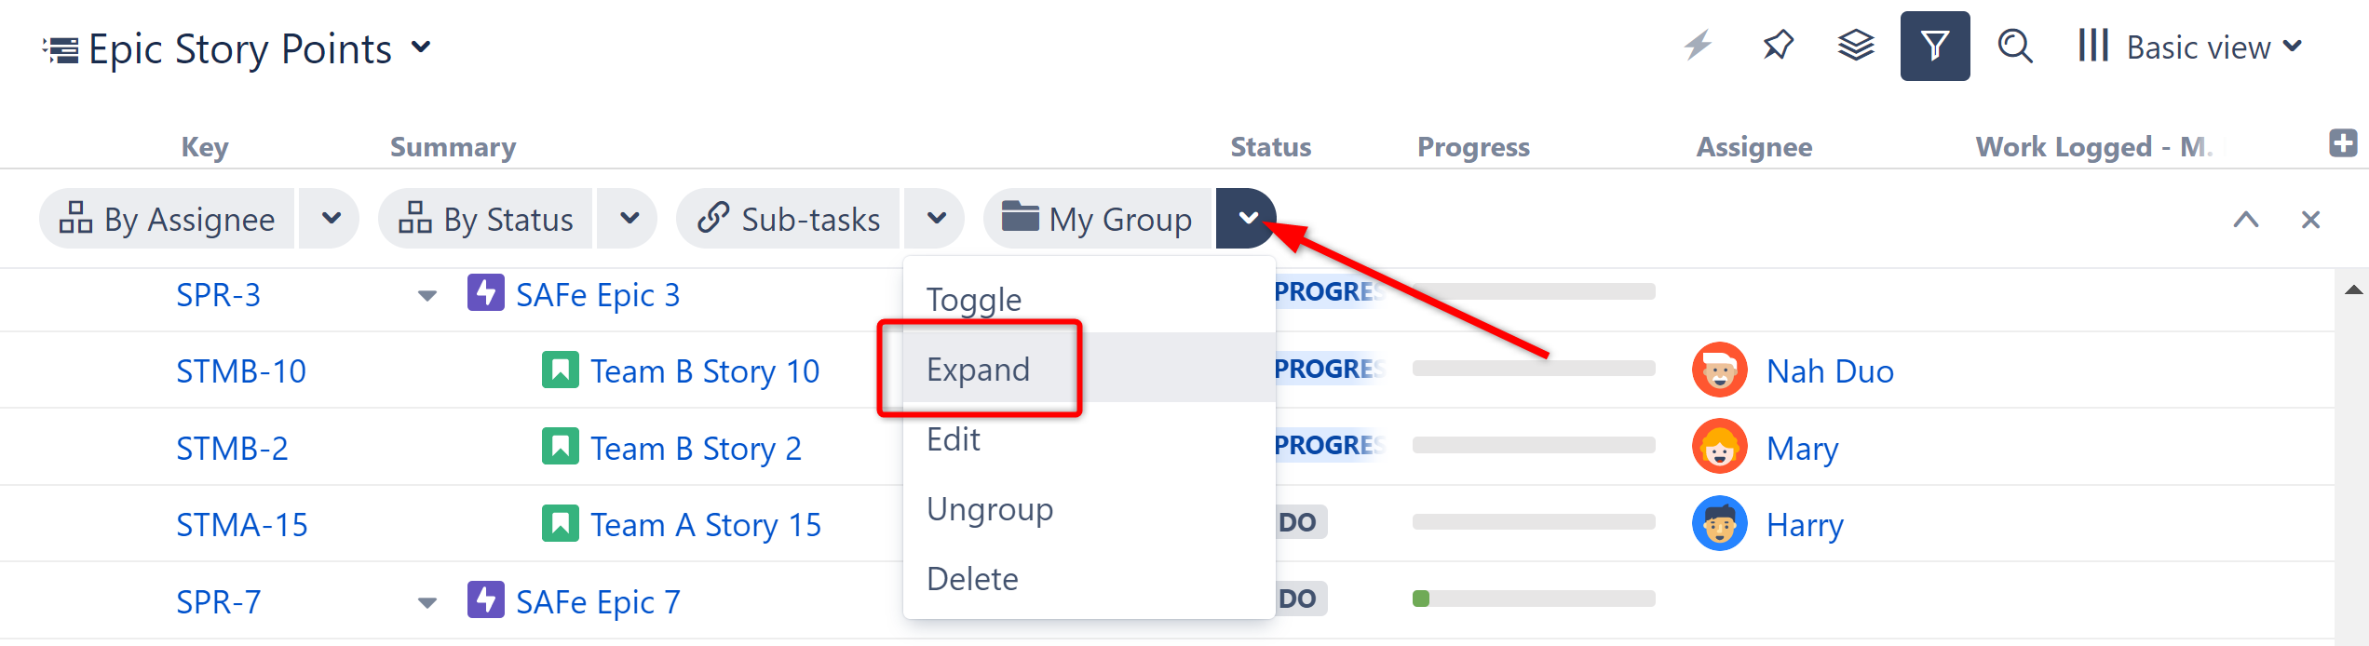Open the My Group dropdown chevron
The image size is (2369, 646).
pyautogui.click(x=1247, y=218)
